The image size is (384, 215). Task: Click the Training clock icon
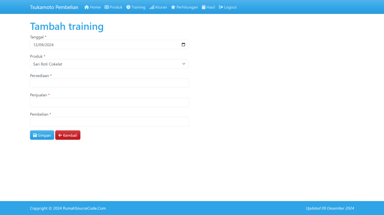point(128,7)
